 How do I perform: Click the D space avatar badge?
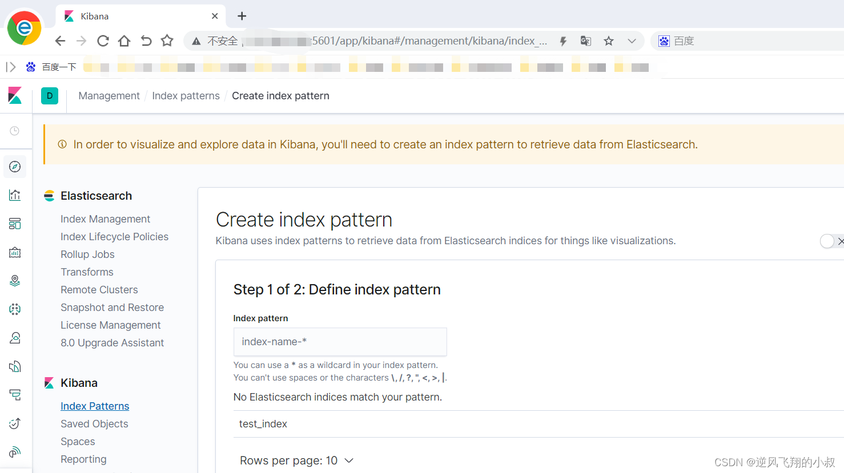click(49, 95)
